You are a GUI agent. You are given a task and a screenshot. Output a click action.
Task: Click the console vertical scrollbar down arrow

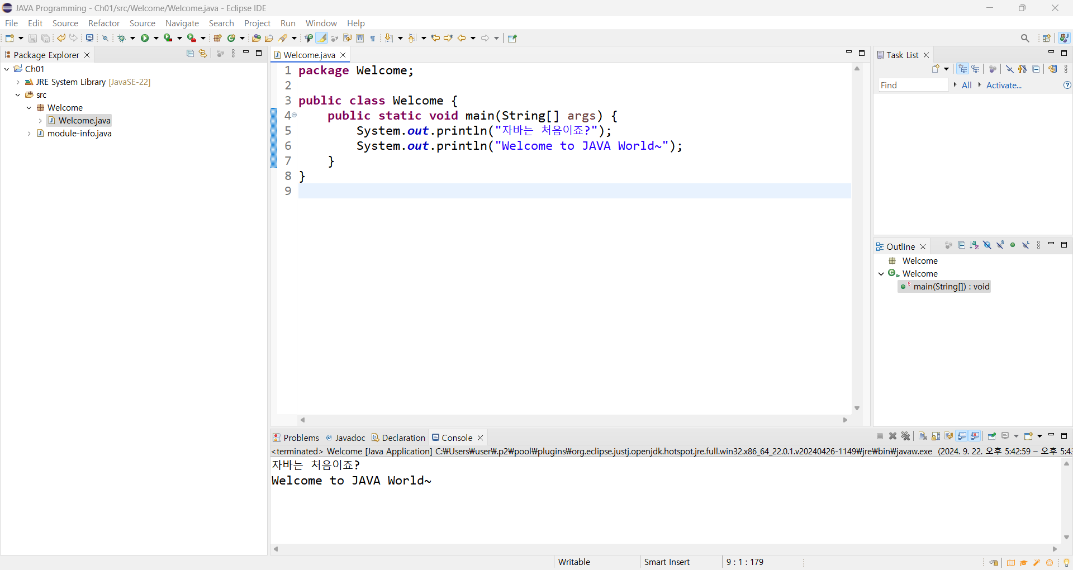tap(1066, 537)
